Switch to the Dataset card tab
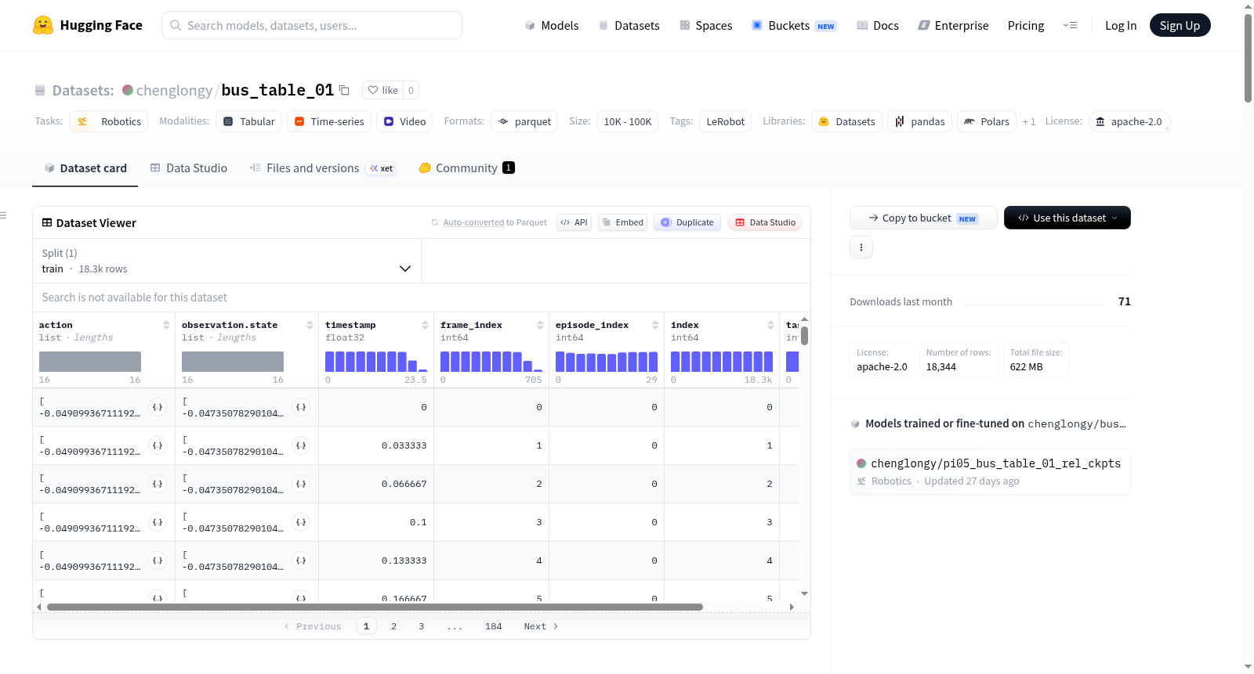Image resolution: width=1254 pixels, height=674 pixels. point(85,168)
